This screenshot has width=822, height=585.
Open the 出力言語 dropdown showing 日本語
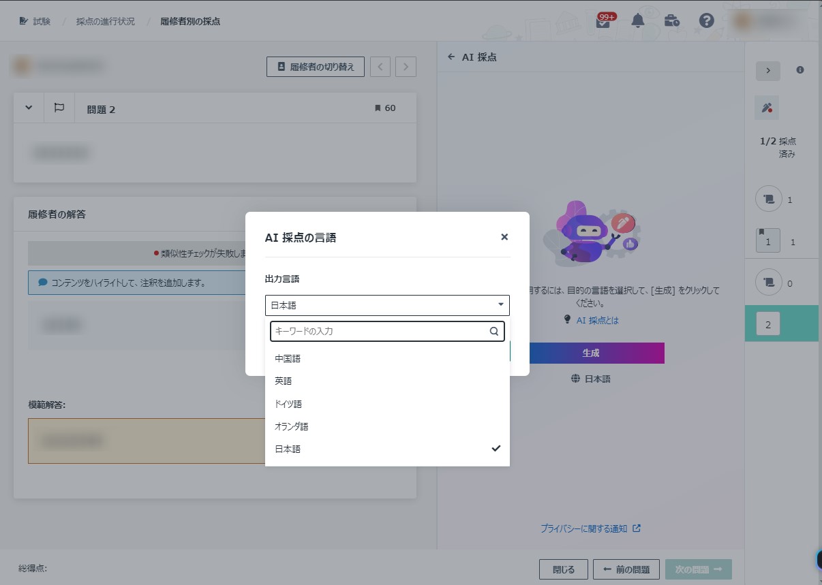tap(386, 305)
